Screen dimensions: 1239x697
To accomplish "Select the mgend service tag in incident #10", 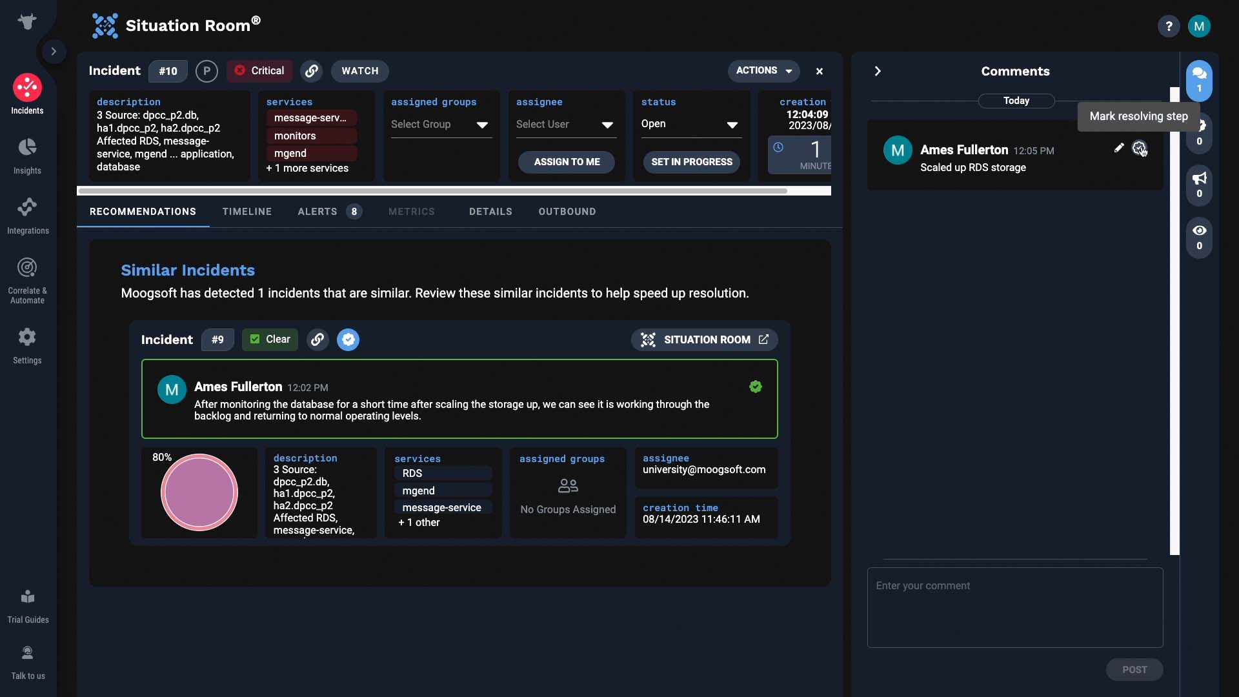I will coord(312,153).
